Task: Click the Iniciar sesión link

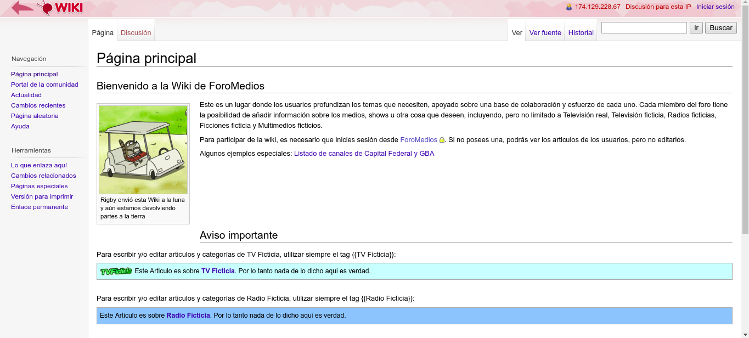Action: click(x=716, y=7)
